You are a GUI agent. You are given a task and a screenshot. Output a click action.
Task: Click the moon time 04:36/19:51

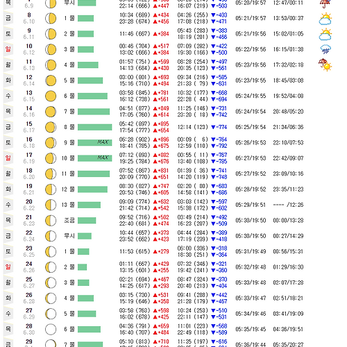pos(288,329)
